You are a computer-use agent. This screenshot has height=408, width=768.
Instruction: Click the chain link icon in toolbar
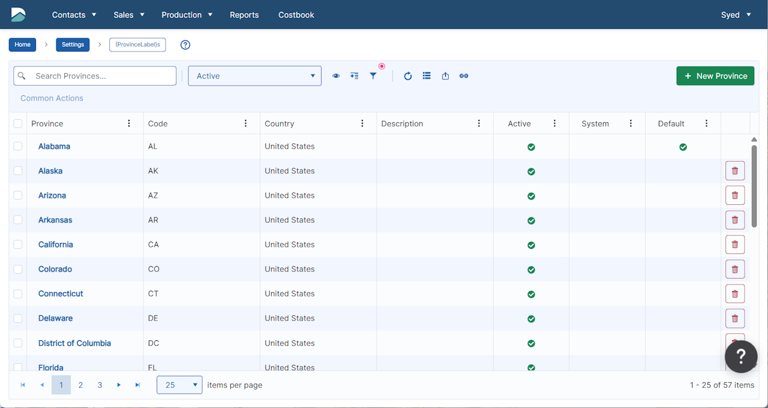click(464, 76)
